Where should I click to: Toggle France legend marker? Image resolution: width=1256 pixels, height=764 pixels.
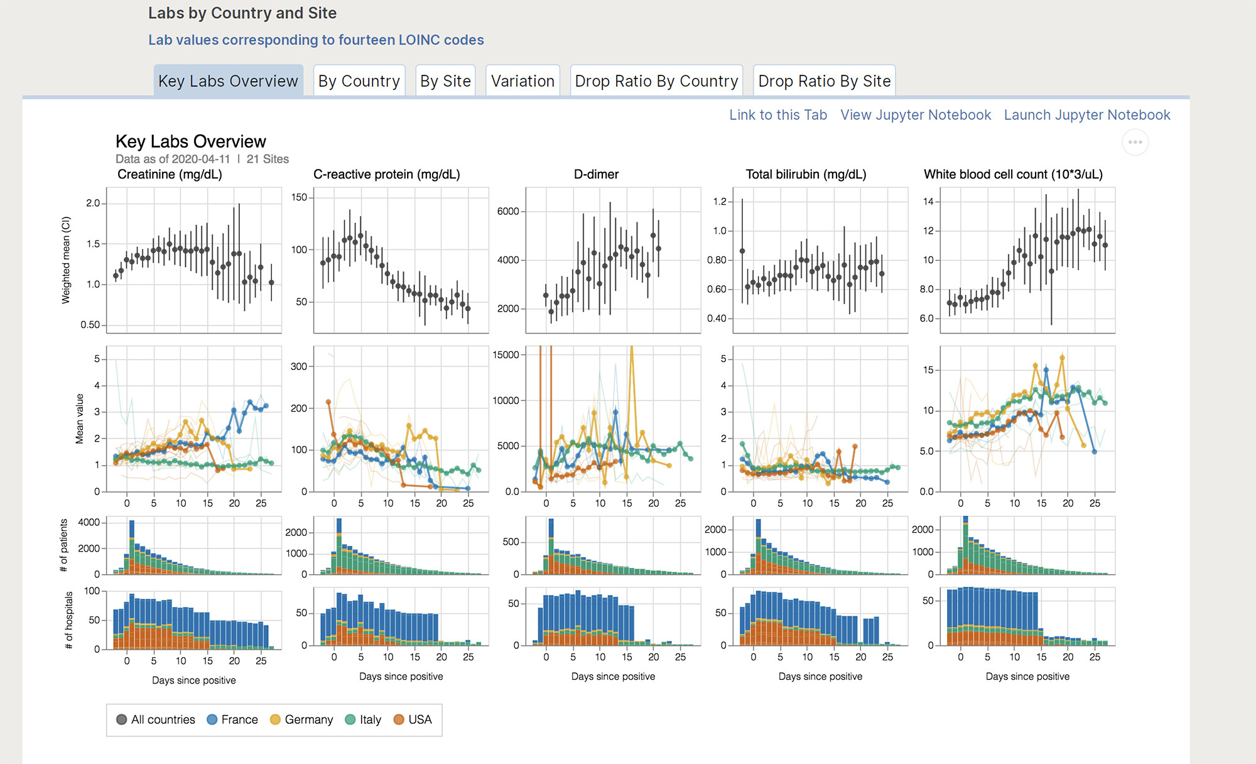point(212,719)
